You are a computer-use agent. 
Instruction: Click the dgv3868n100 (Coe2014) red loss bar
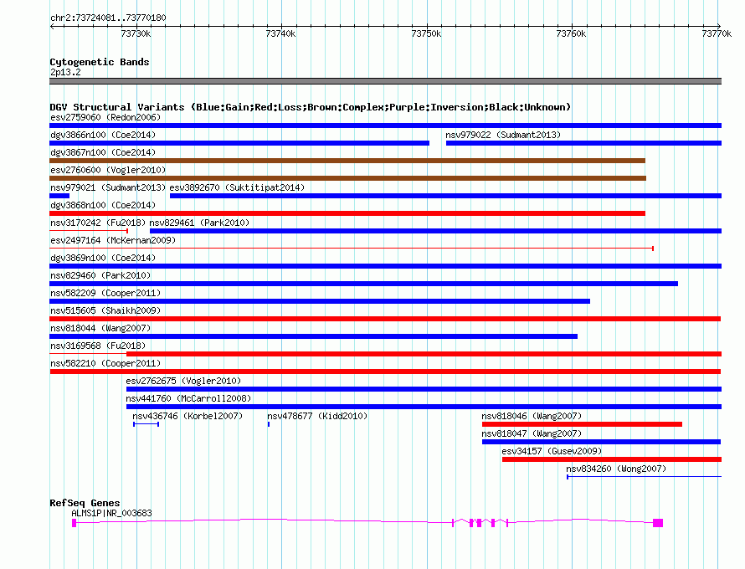[x=347, y=213]
